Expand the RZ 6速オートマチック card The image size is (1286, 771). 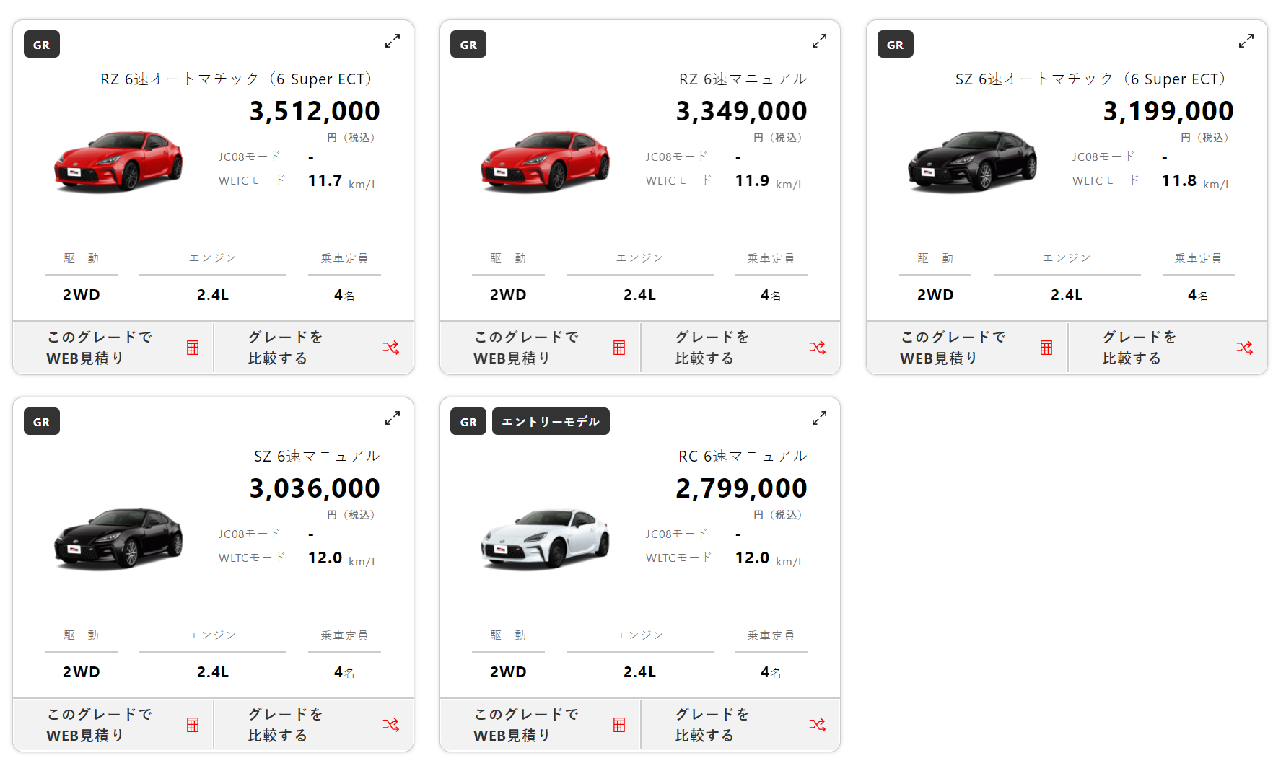point(392,41)
